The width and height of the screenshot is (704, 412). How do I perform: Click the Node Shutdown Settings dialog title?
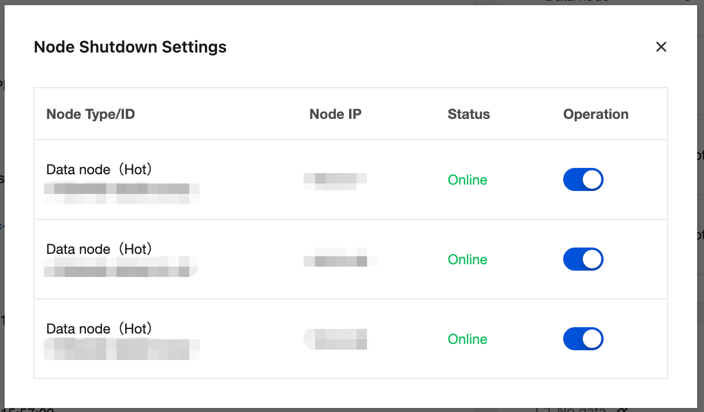pyautogui.click(x=130, y=47)
